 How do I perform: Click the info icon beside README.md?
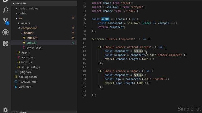click(16, 82)
